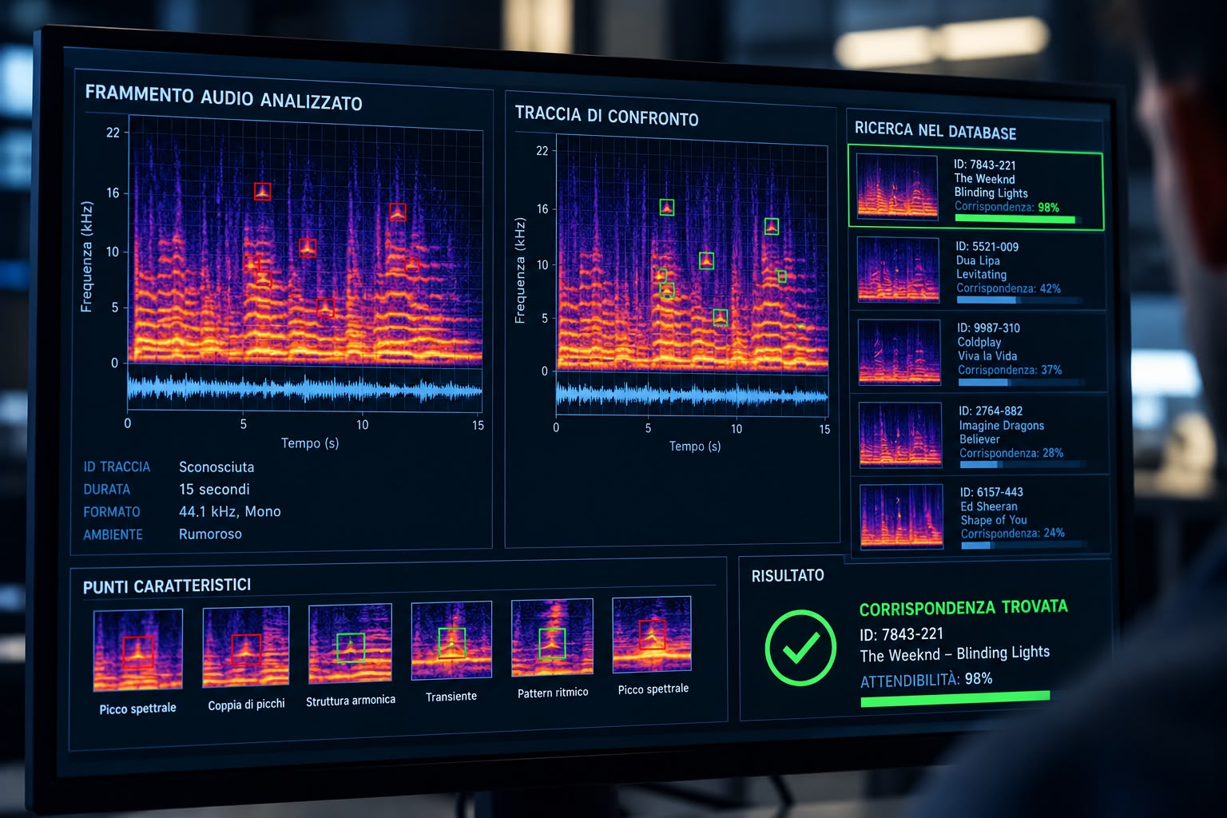Click the Ricerca nel Database heading
1227x818 pixels.
(x=935, y=130)
